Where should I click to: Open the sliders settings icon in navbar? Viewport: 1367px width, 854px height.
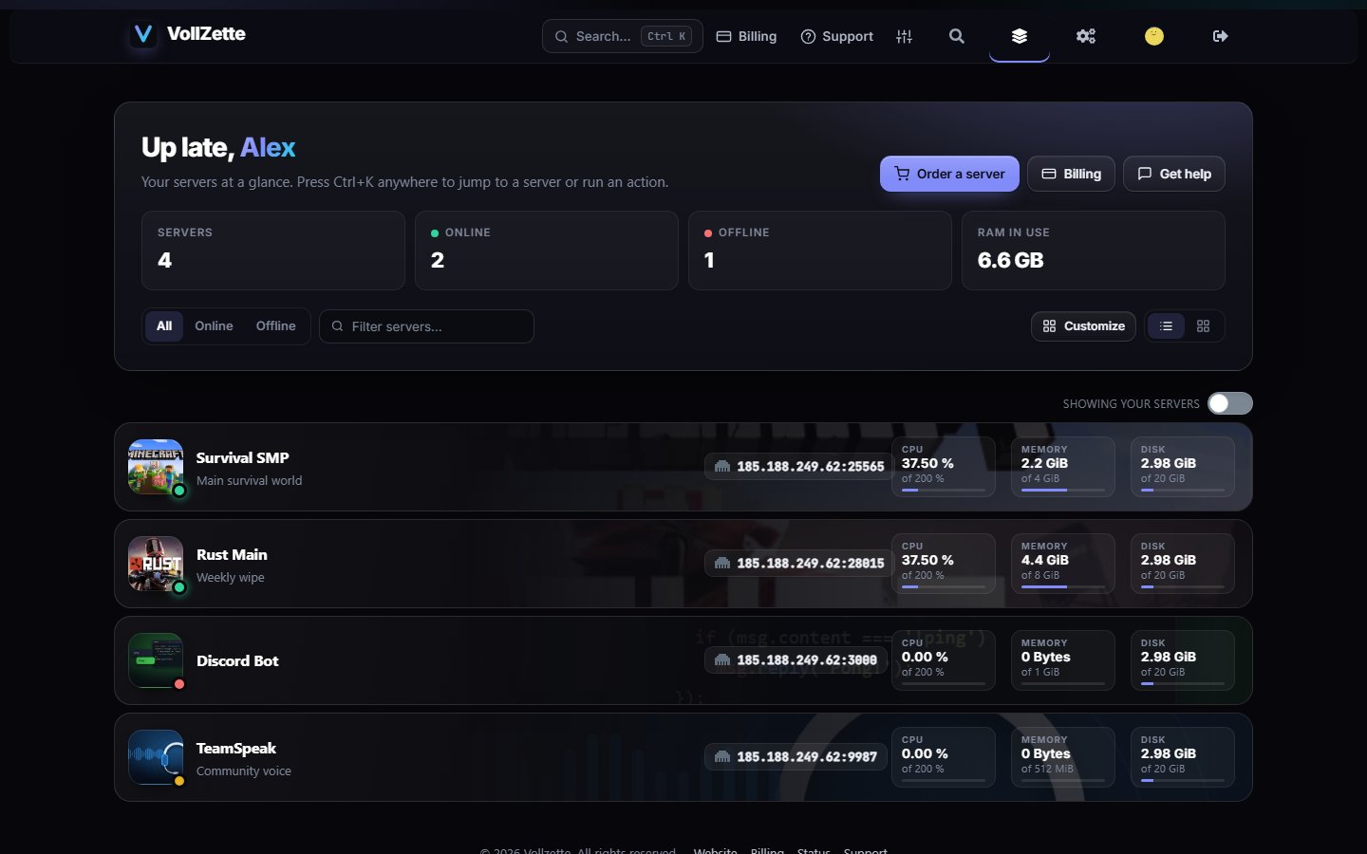[x=904, y=36]
